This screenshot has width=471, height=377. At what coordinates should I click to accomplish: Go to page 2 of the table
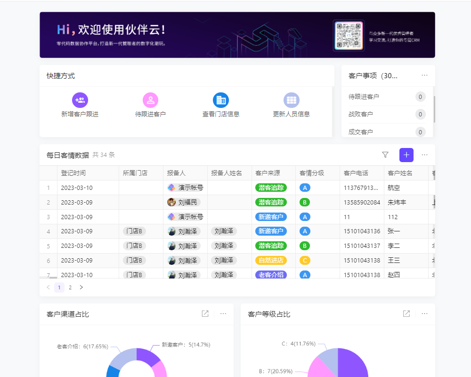(70, 287)
